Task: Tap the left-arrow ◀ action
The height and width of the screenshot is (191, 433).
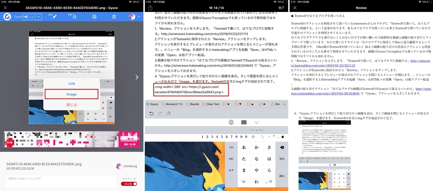Action: click(x=226, y=104)
